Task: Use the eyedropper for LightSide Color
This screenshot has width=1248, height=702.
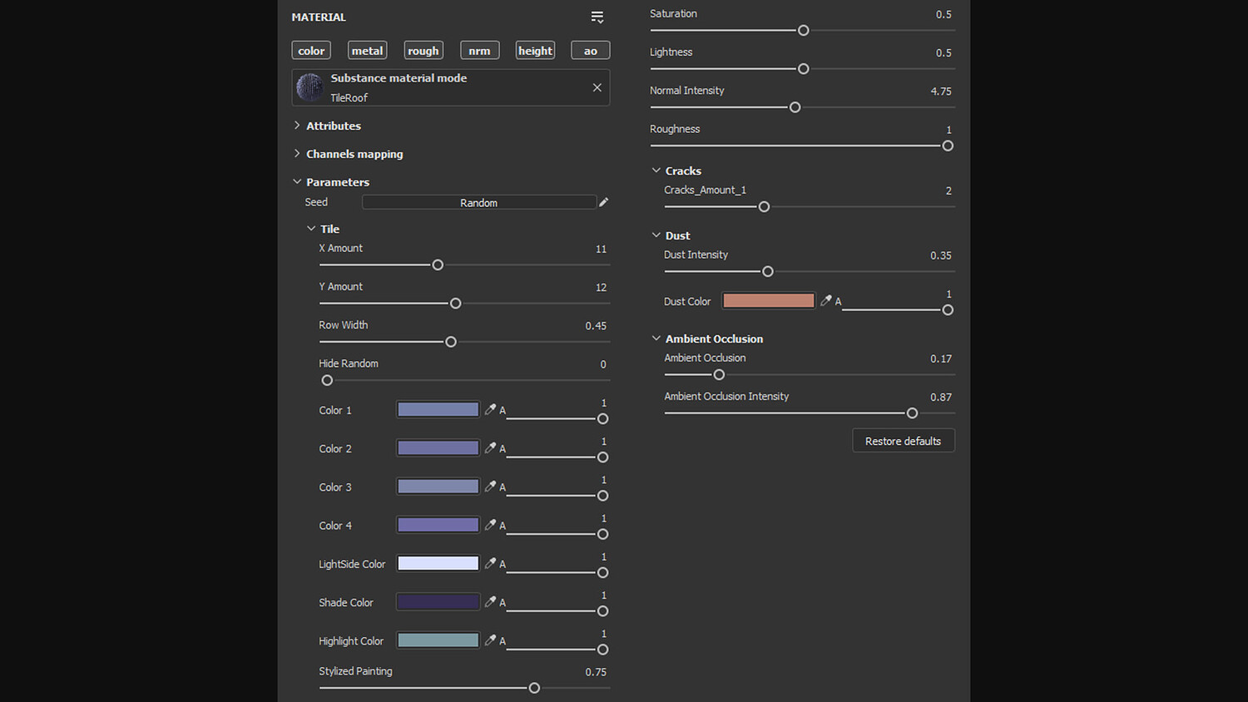Action: click(490, 563)
